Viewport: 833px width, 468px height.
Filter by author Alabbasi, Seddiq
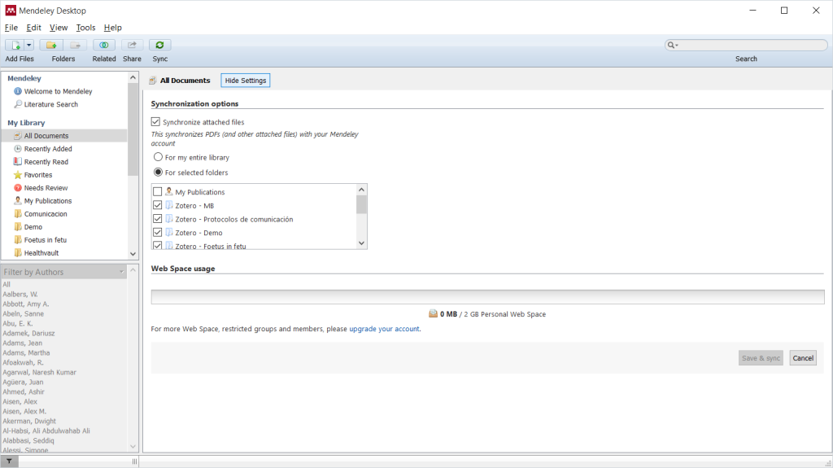pyautogui.click(x=28, y=440)
